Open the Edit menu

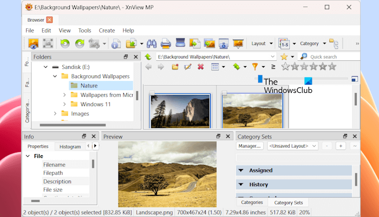(46, 30)
